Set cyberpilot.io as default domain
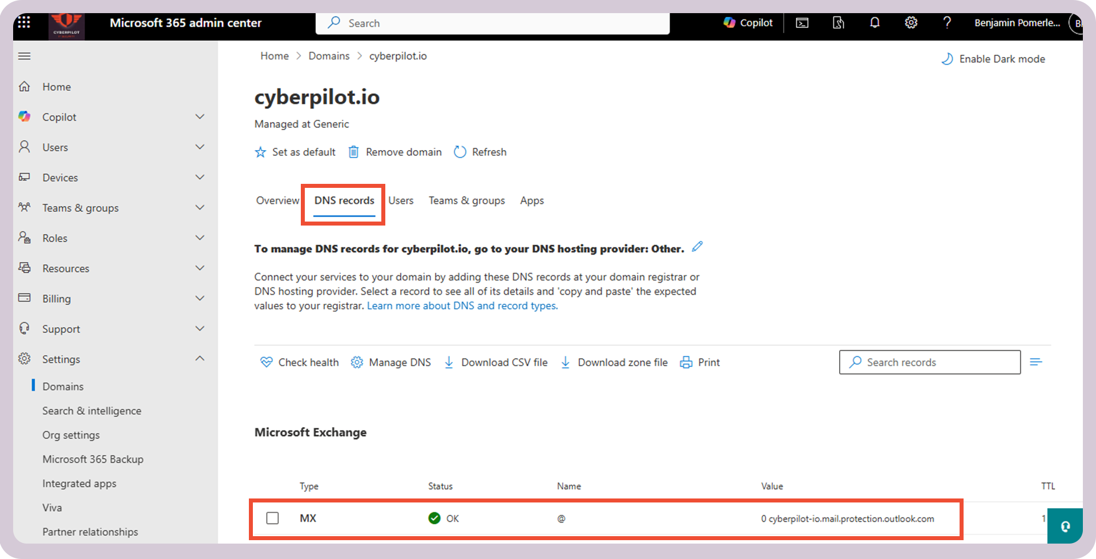Image resolution: width=1096 pixels, height=559 pixels. point(295,152)
